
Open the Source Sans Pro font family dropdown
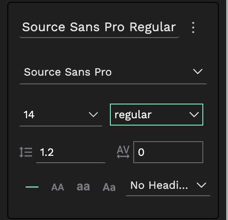coord(113,72)
